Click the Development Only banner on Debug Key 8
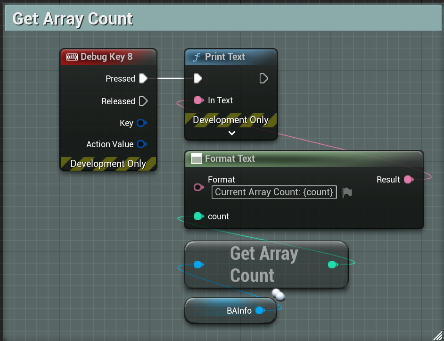The height and width of the screenshot is (341, 444). click(x=108, y=164)
